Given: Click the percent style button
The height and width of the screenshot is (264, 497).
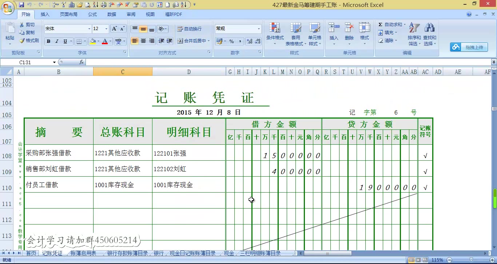Looking at the screenshot, I should pos(231,41).
